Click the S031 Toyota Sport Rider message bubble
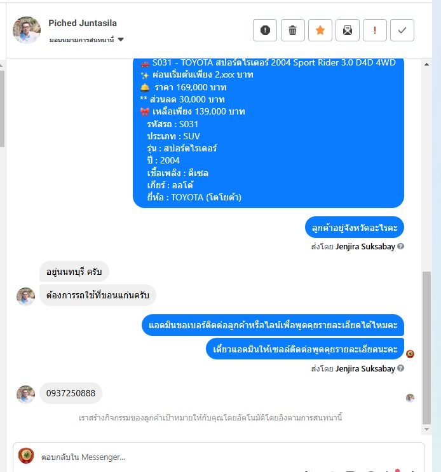 click(268, 132)
